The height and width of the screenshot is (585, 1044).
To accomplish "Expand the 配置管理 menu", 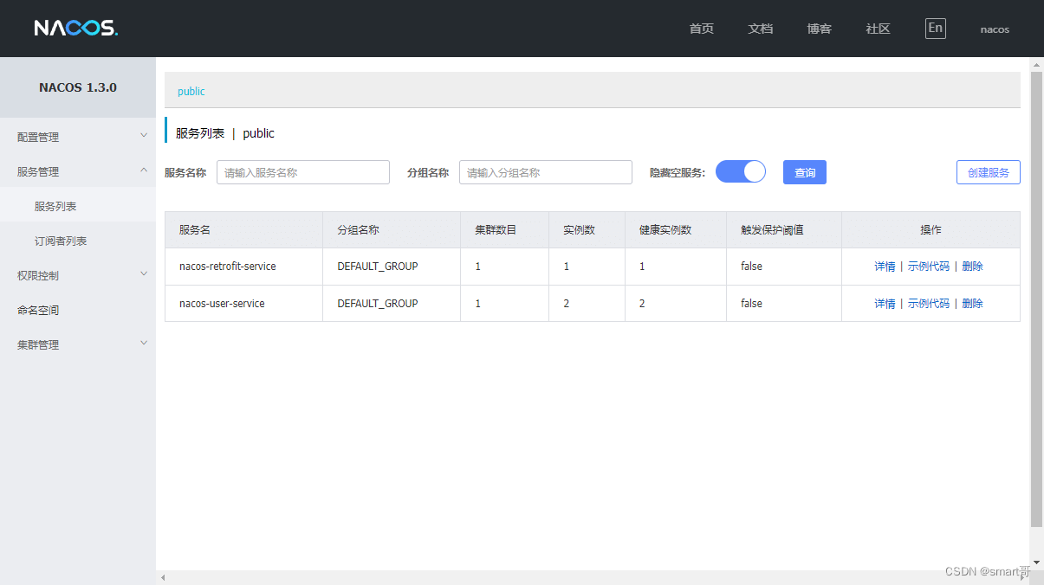I will click(78, 137).
